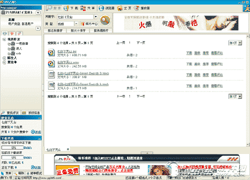Open the 下载 download toolbar button
Screen dimensions: 250x180
click(x=71, y=8)
